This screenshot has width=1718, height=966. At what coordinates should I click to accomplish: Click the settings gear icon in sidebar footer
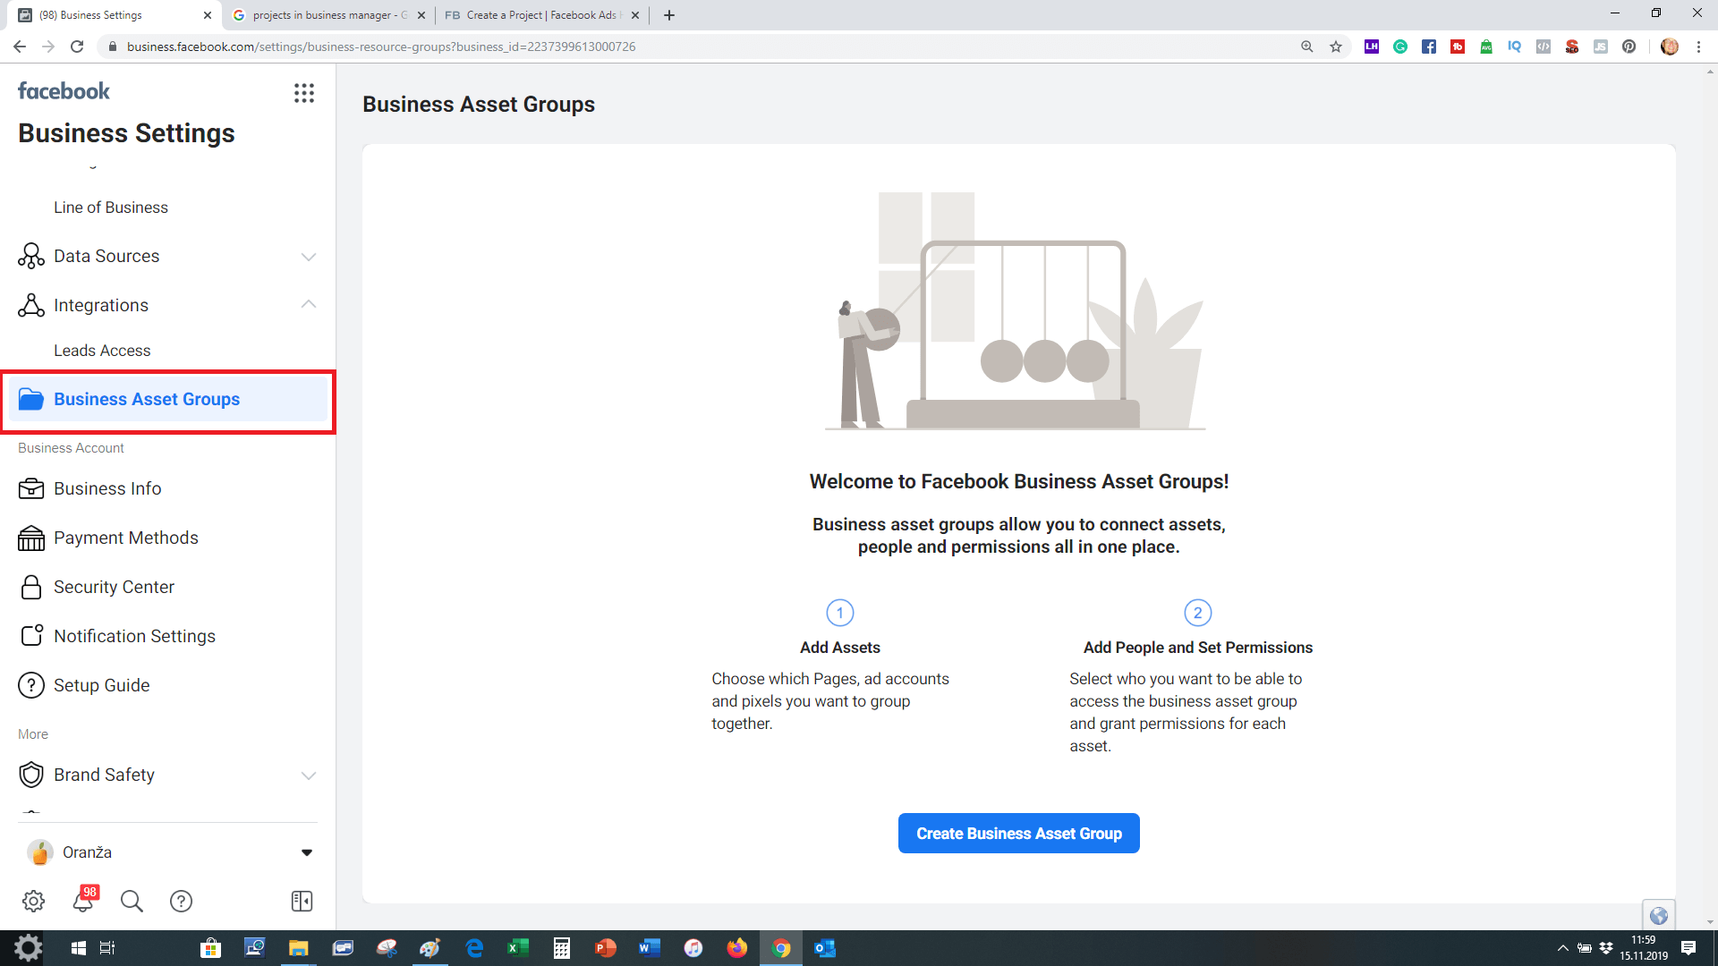pos(33,901)
